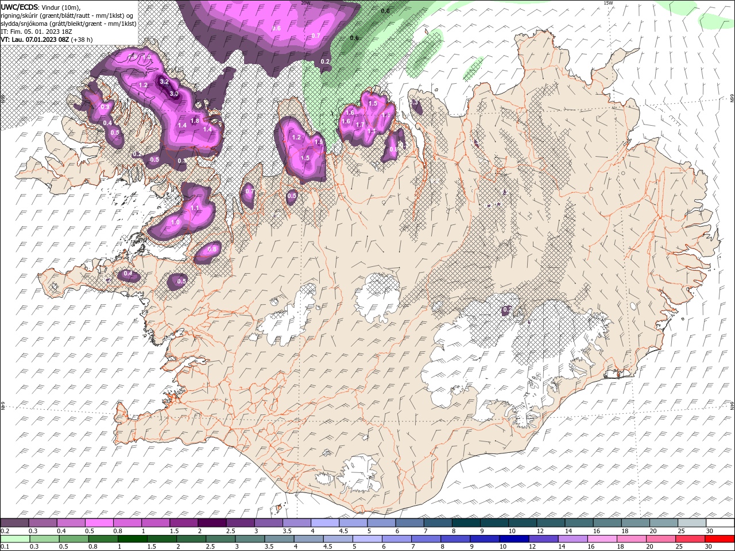This screenshot has width=735, height=551.
Task: Click the 3.2 precipitation value label
Action: click(164, 82)
